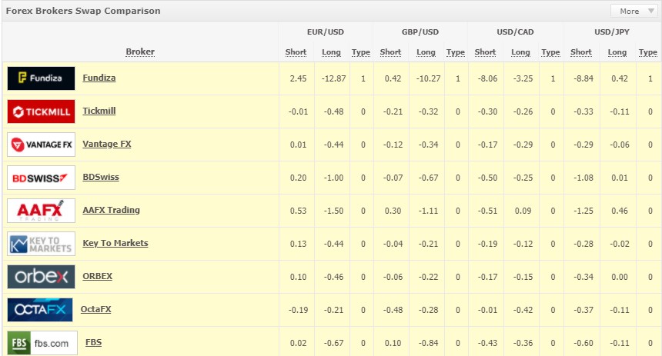Select Tickmill EUR/USD long value -0.48
Image resolution: width=662 pixels, height=356 pixels.
[333, 111]
